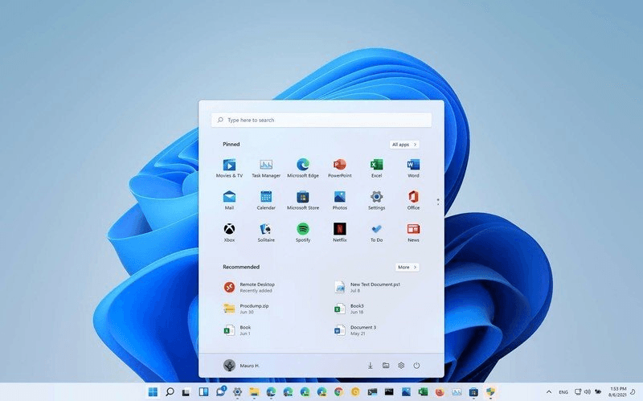
Task: Click the Windows Start button on taskbar
Action: [153, 392]
